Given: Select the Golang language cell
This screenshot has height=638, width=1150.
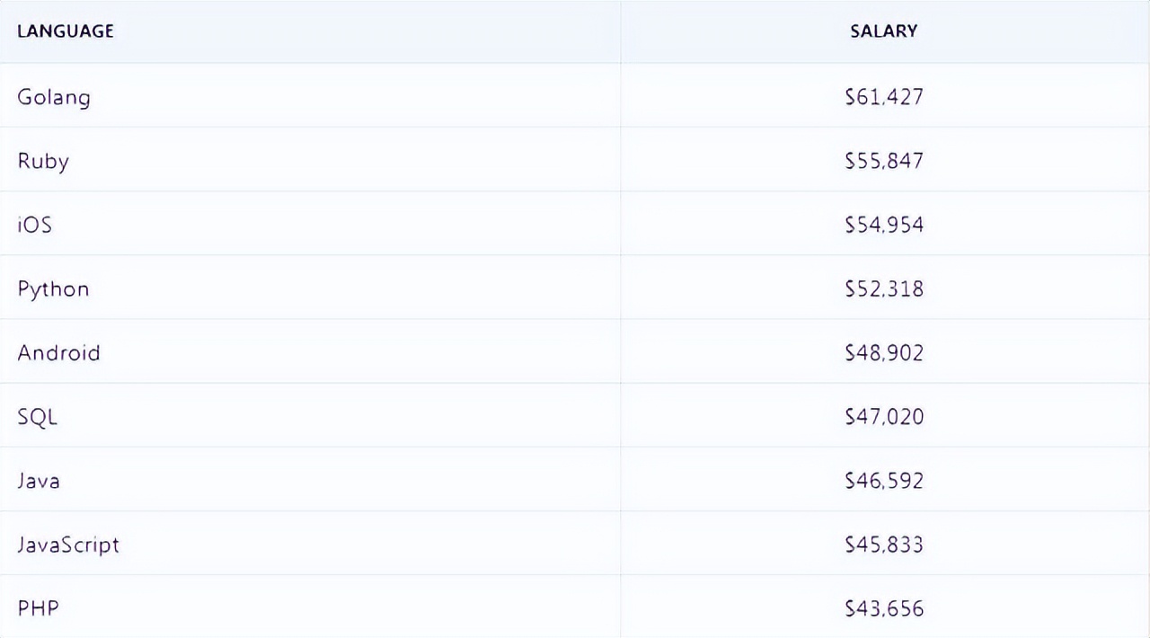Looking at the screenshot, I should (x=54, y=97).
